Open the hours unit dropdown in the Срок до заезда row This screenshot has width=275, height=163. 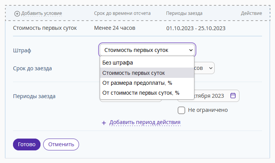point(204,68)
